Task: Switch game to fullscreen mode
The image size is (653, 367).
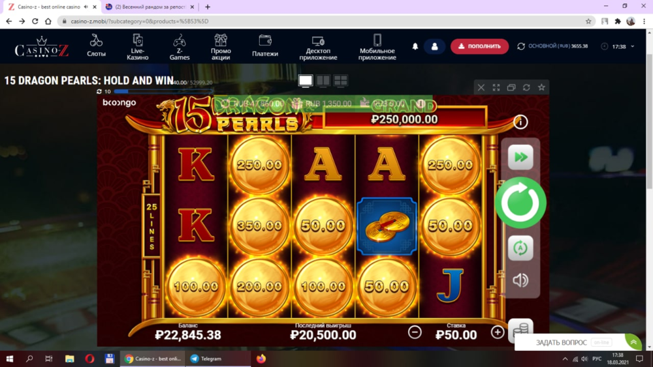Action: coord(496,87)
